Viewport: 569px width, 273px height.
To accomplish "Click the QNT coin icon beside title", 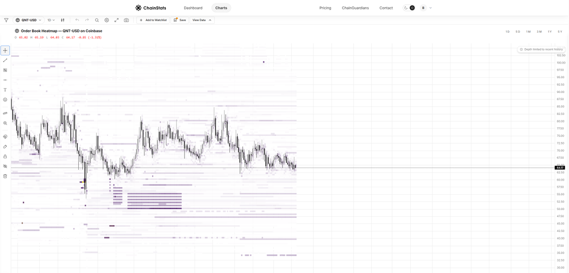I will tap(17, 31).
